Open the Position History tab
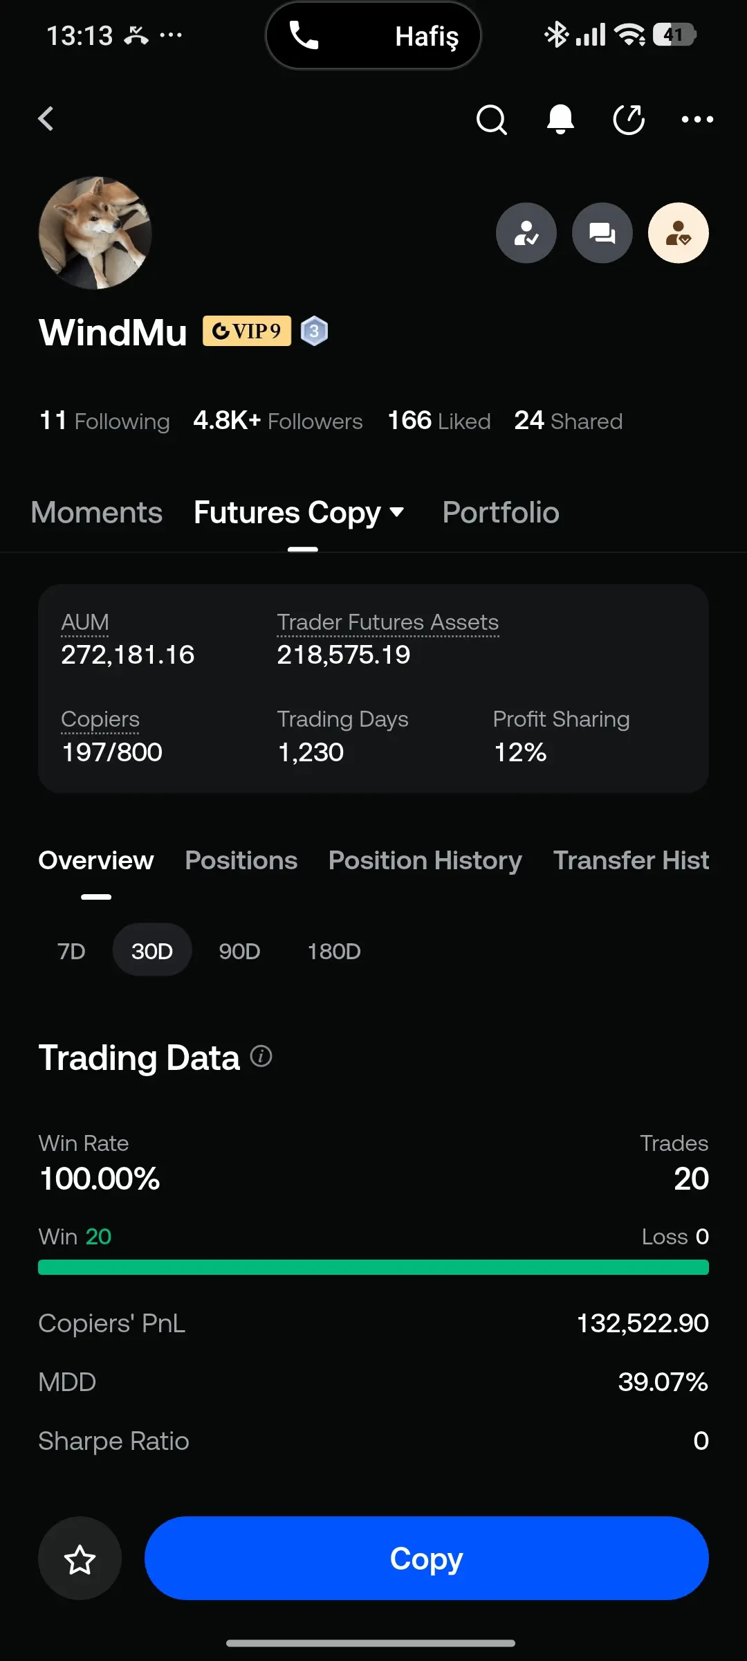The height and width of the screenshot is (1661, 747). coord(425,860)
